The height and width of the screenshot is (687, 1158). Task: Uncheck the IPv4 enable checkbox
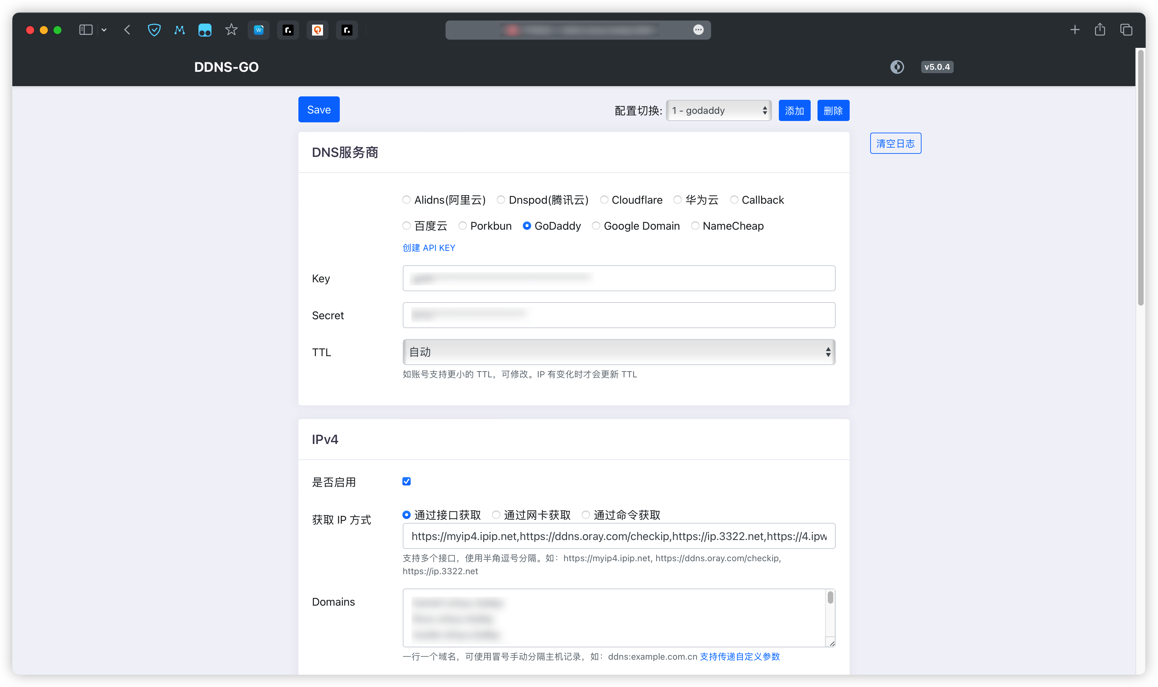tap(407, 482)
